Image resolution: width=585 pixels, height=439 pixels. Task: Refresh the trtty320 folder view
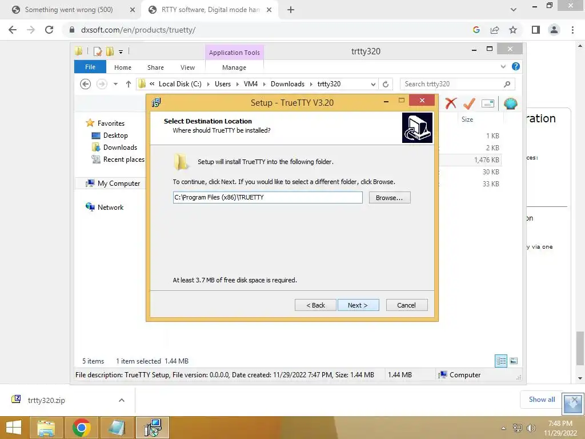(386, 85)
